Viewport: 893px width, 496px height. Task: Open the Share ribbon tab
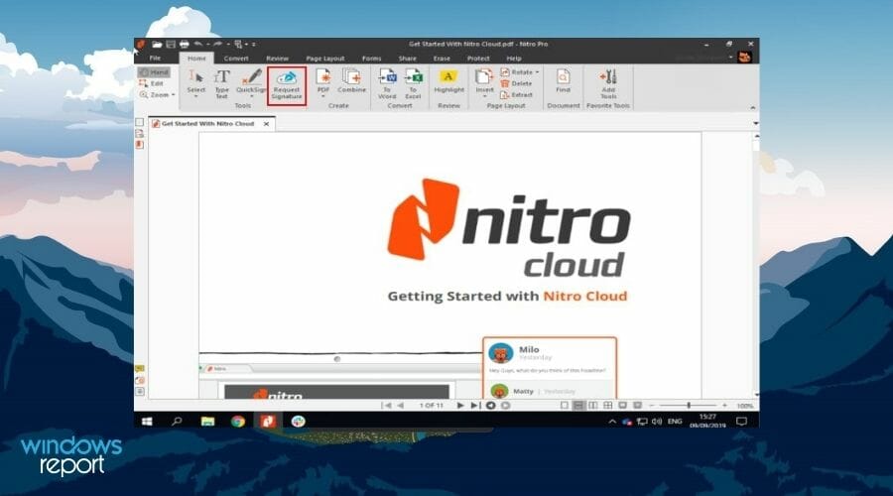(x=407, y=59)
